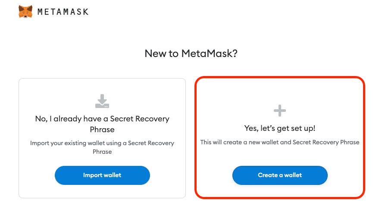The image size is (379, 219).
Task: Click the final "Phrase" word above Import wallet button
Action: pos(102,152)
